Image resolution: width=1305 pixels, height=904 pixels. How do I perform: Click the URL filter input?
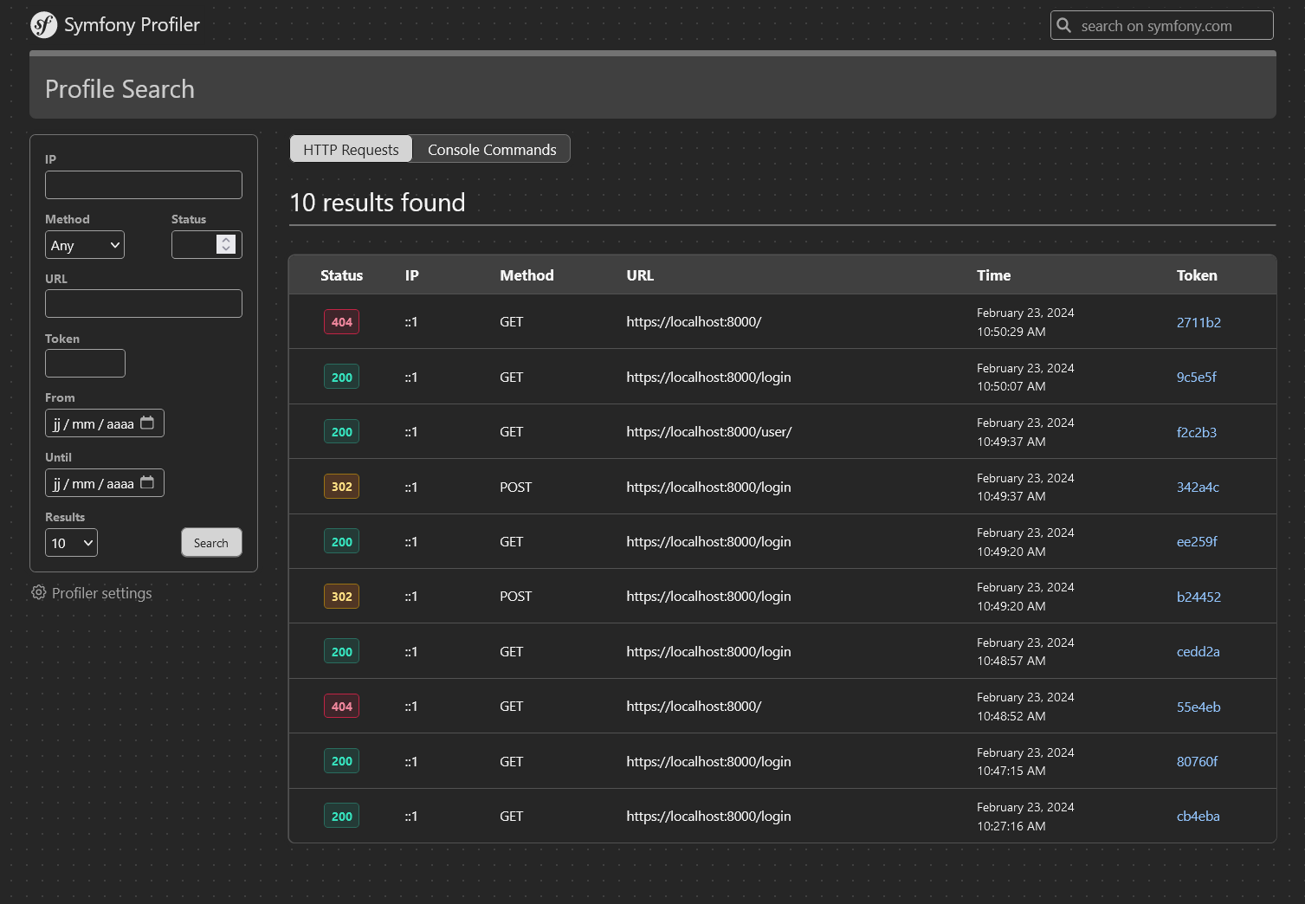point(143,303)
